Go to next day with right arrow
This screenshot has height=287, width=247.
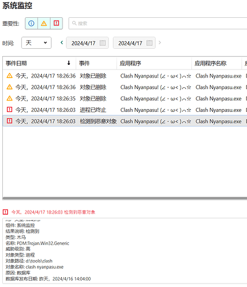click(160, 42)
